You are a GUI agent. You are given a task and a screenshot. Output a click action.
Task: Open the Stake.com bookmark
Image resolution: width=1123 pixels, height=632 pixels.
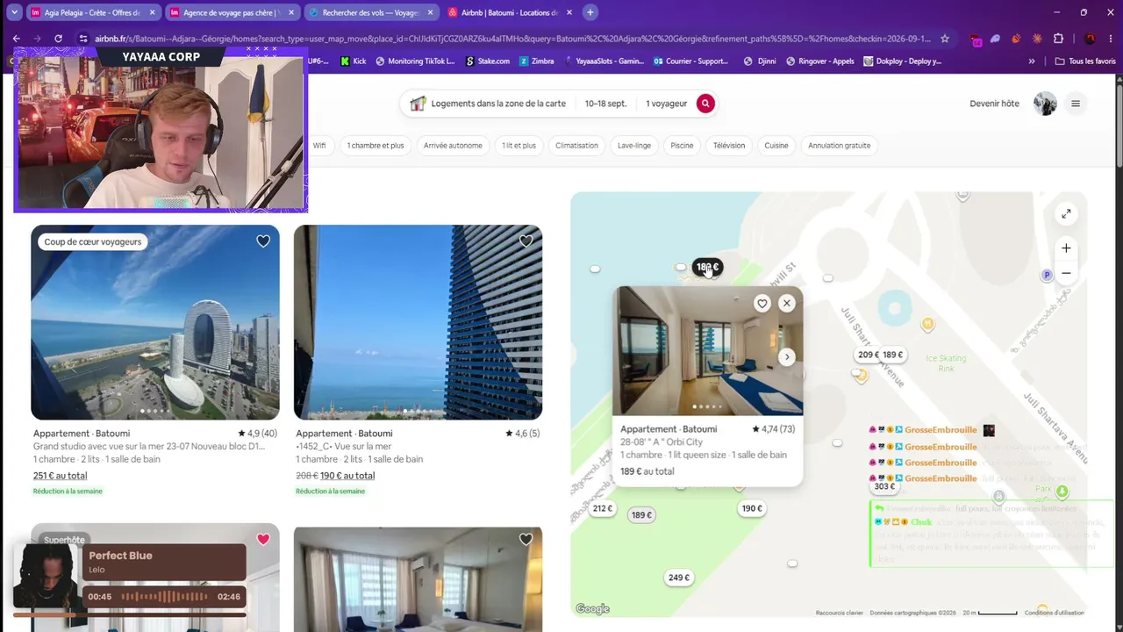click(x=487, y=61)
